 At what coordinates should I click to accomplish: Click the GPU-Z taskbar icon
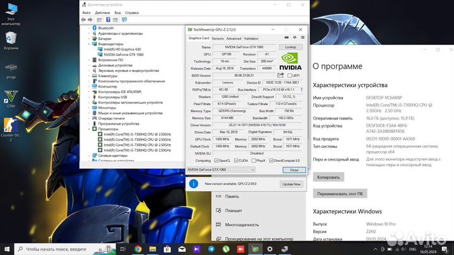(255, 249)
